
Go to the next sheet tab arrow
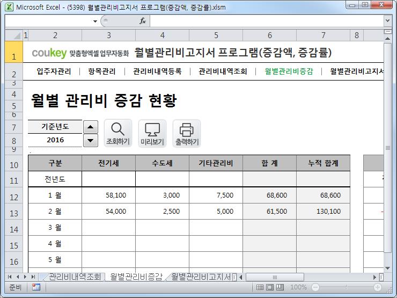click(25, 277)
